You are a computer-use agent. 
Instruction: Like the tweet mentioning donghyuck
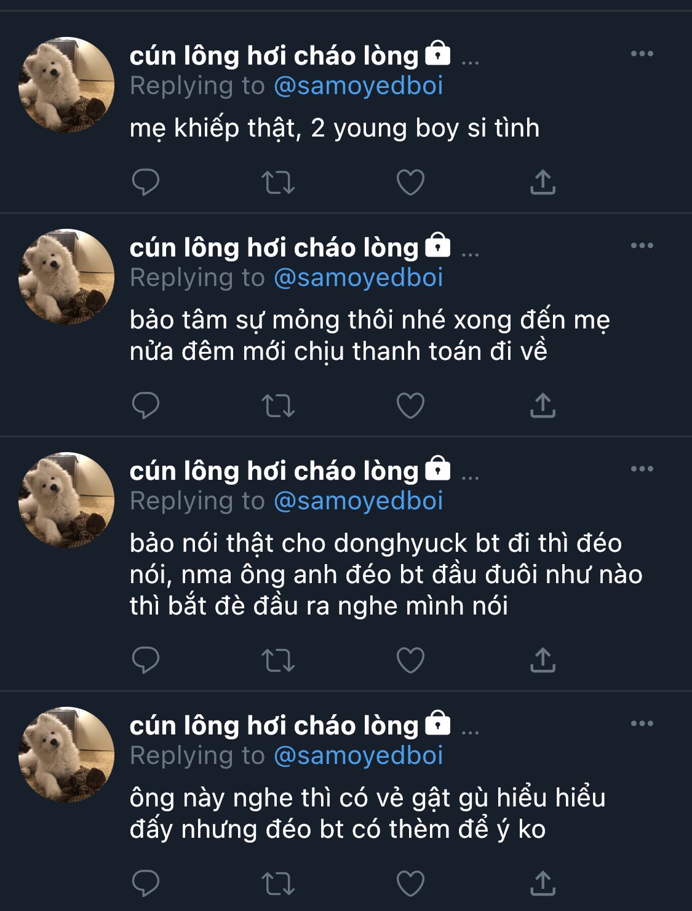410,660
